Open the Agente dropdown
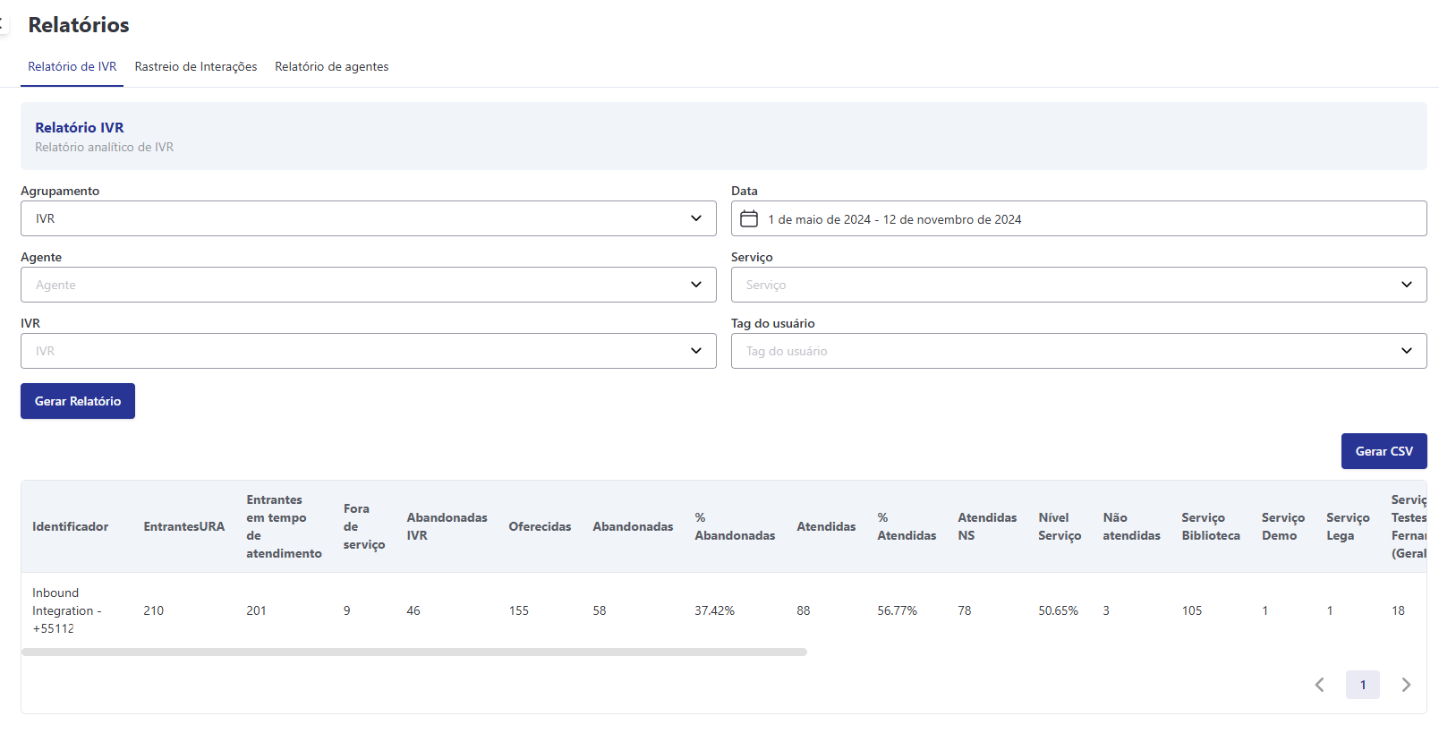Screen dimensions: 1439x742 (x=369, y=285)
